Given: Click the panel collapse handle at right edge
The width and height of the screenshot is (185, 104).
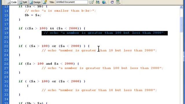Looking at the screenshot, I should tap(184, 56).
